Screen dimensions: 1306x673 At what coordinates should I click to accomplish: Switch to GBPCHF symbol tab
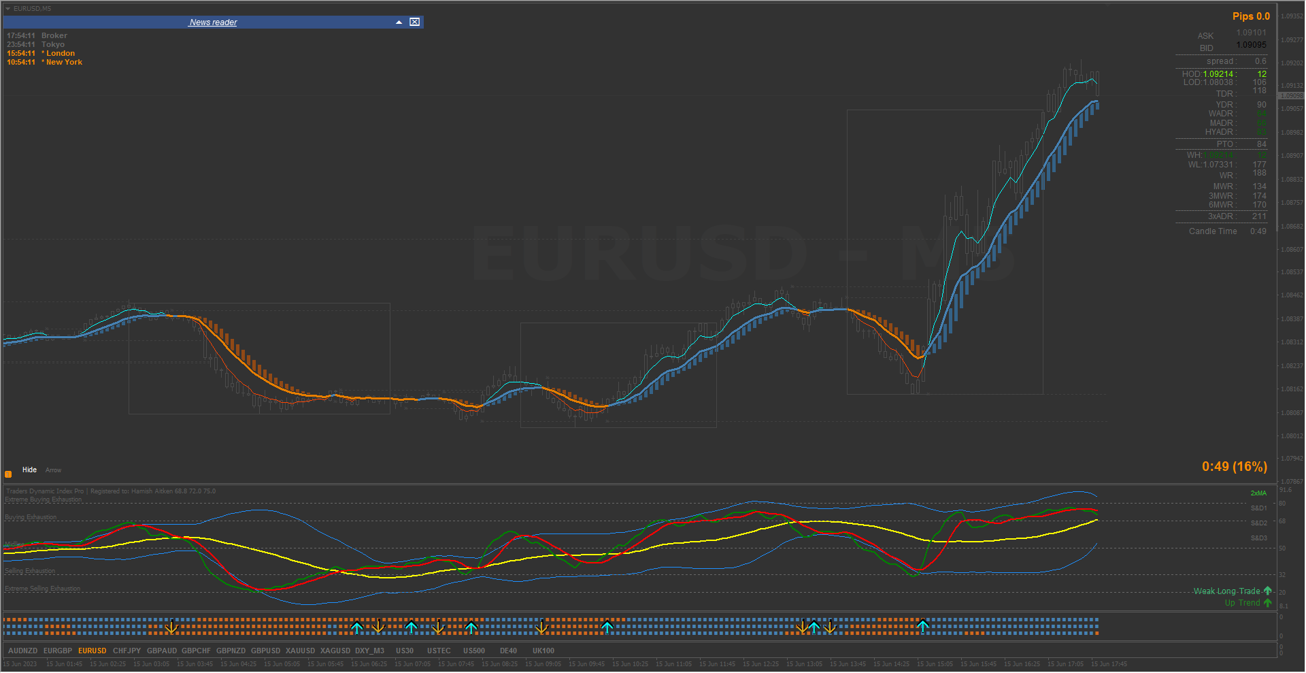[x=197, y=651]
